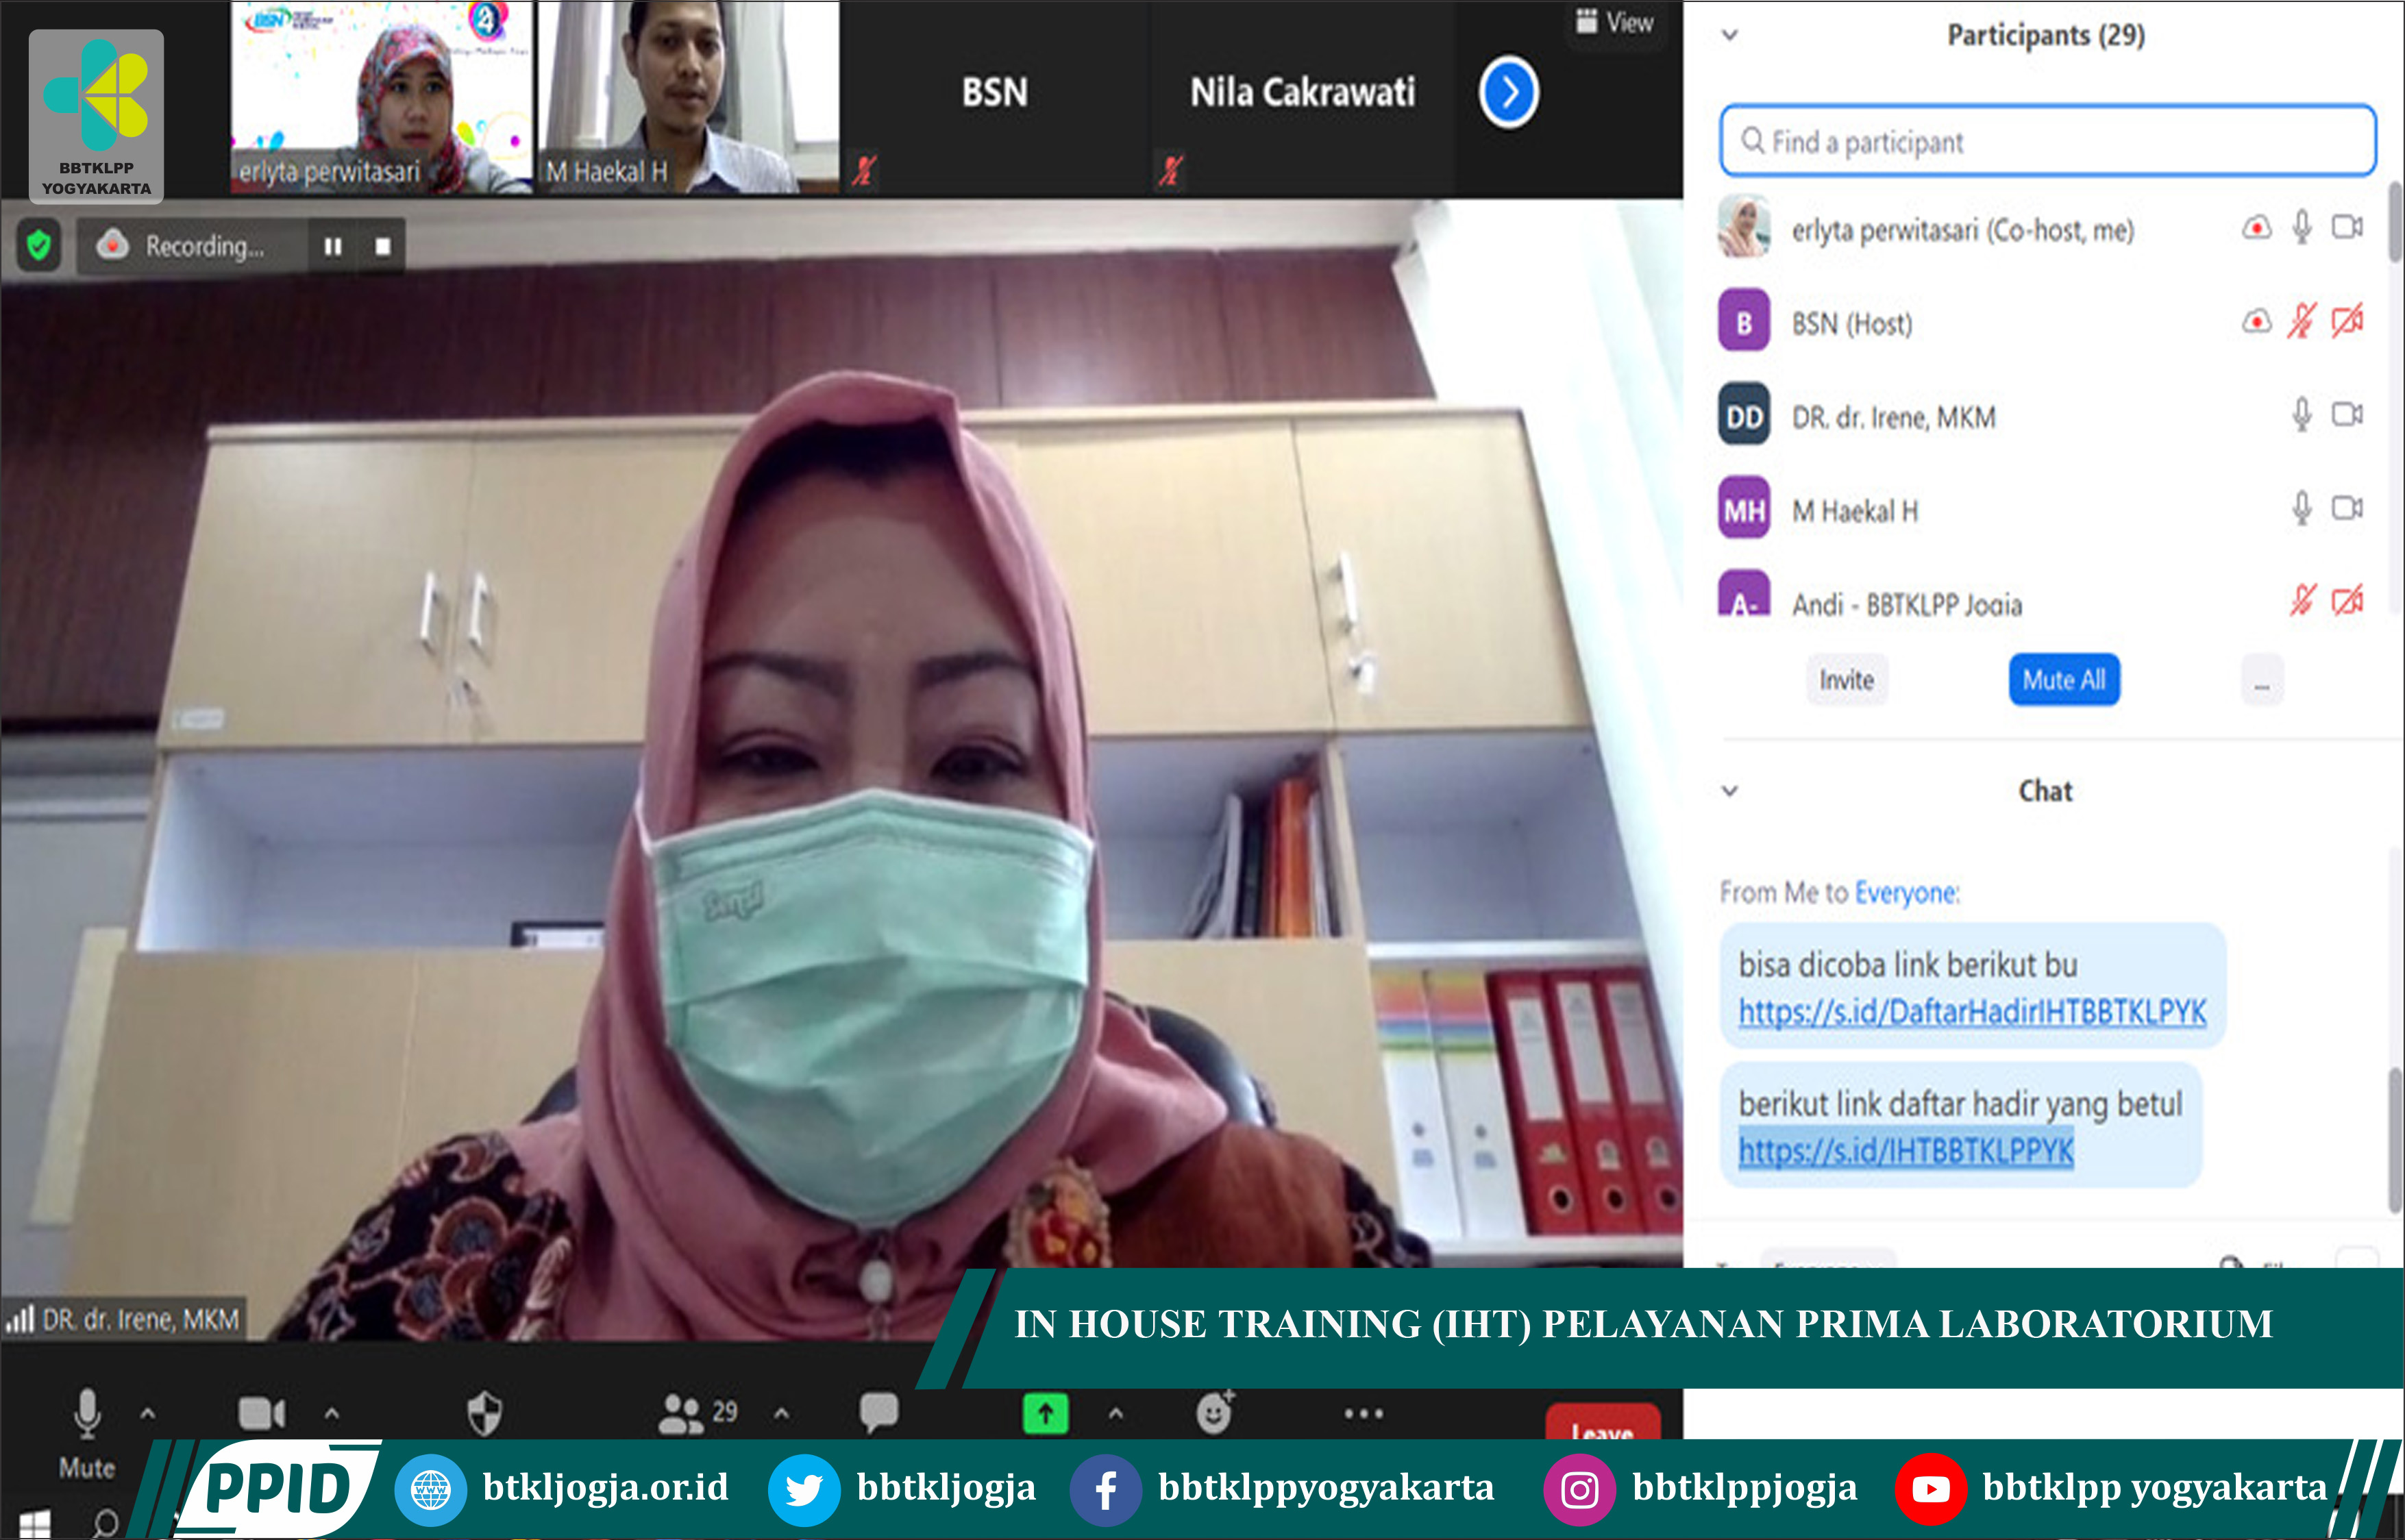Image resolution: width=2405 pixels, height=1540 pixels.
Task: Select M Haekal H video thumbnail
Action: pos(688,97)
